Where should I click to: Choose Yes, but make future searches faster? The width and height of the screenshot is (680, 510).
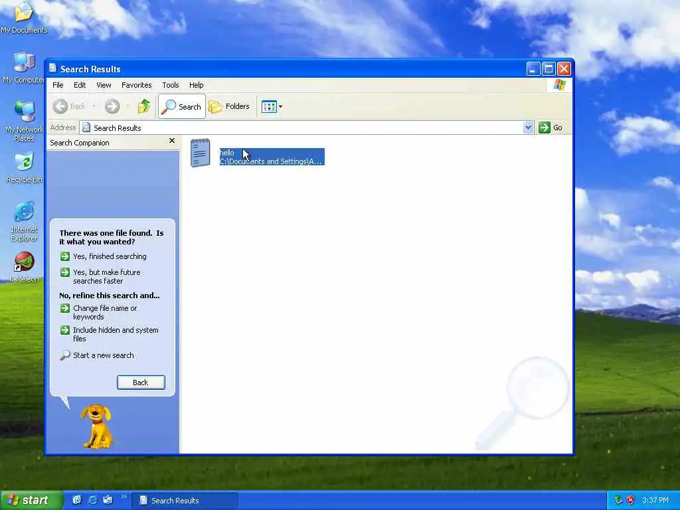tap(100, 276)
